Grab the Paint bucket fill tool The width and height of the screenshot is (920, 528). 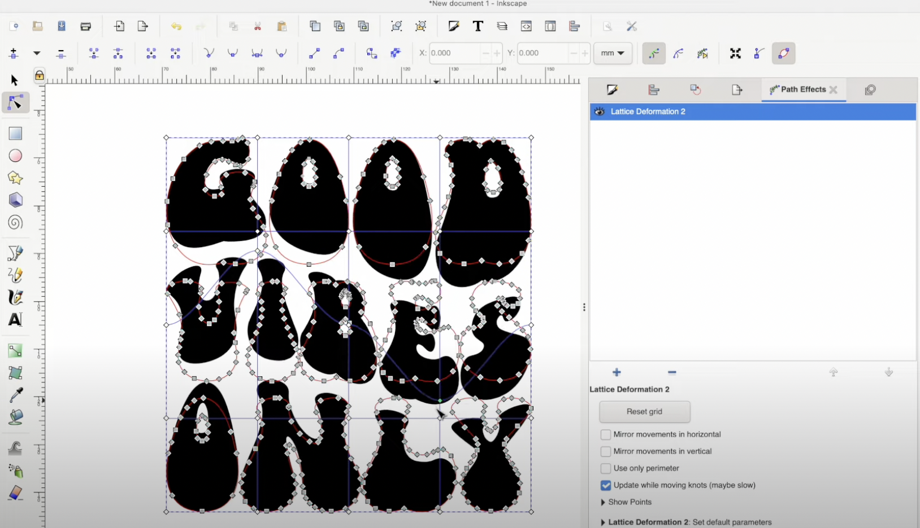tap(15, 417)
